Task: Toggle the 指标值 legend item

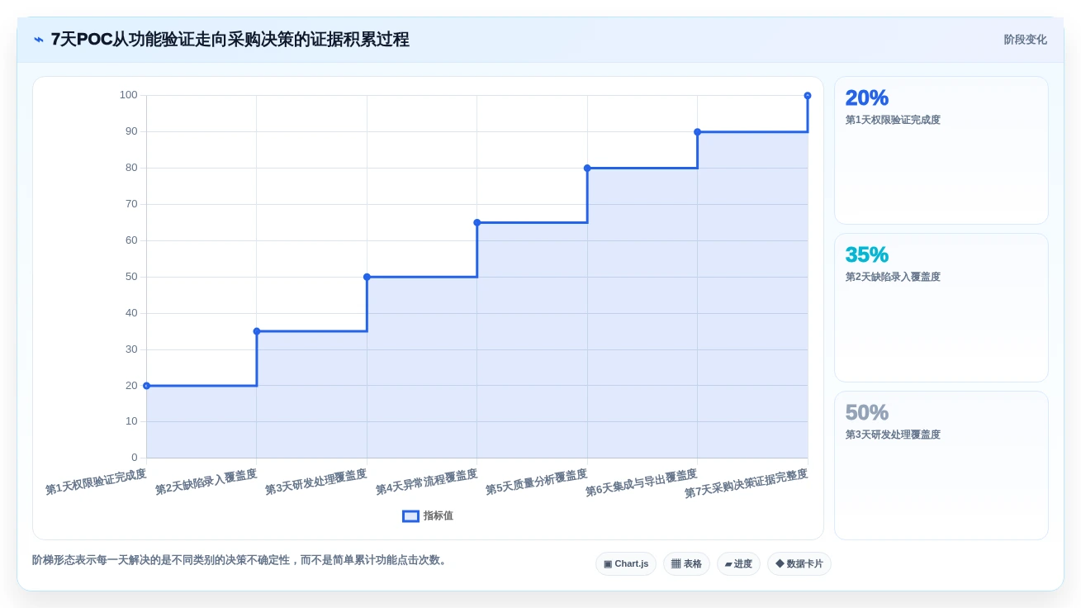Action: [428, 515]
